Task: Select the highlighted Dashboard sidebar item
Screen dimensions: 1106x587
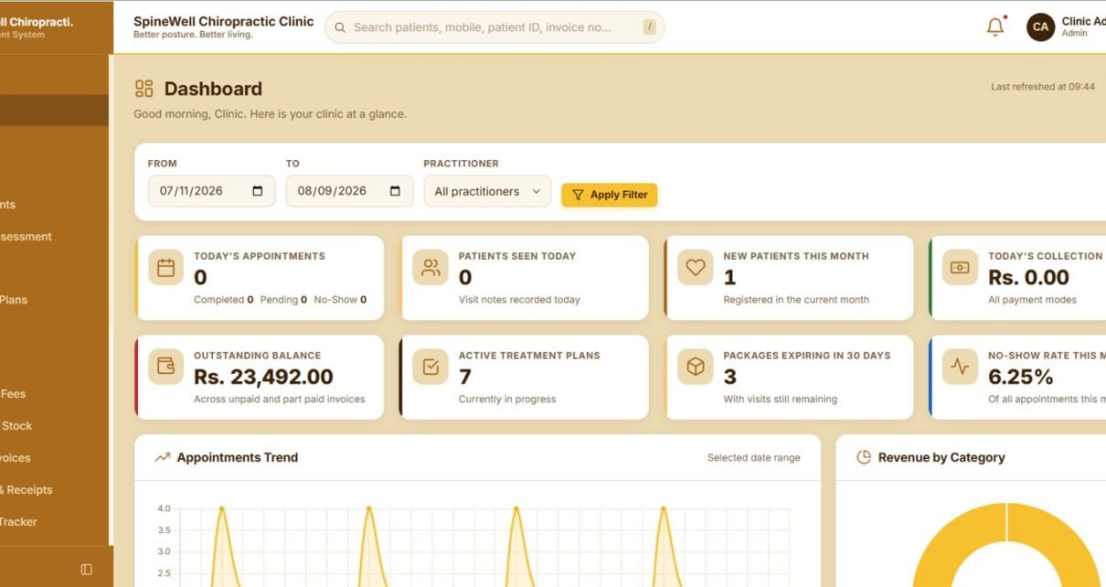Action: coord(54,111)
